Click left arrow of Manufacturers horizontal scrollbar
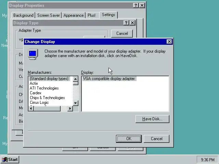Screen dimensions: 219x164 pos(31,108)
